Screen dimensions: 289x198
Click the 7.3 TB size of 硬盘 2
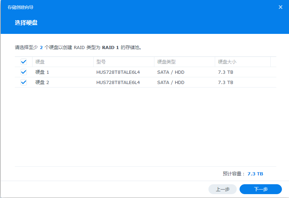pos(225,82)
